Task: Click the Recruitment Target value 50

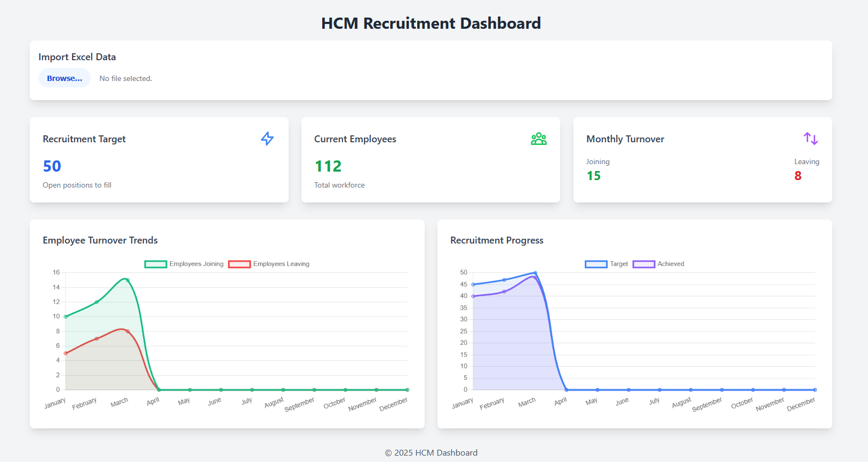Action: [x=52, y=166]
